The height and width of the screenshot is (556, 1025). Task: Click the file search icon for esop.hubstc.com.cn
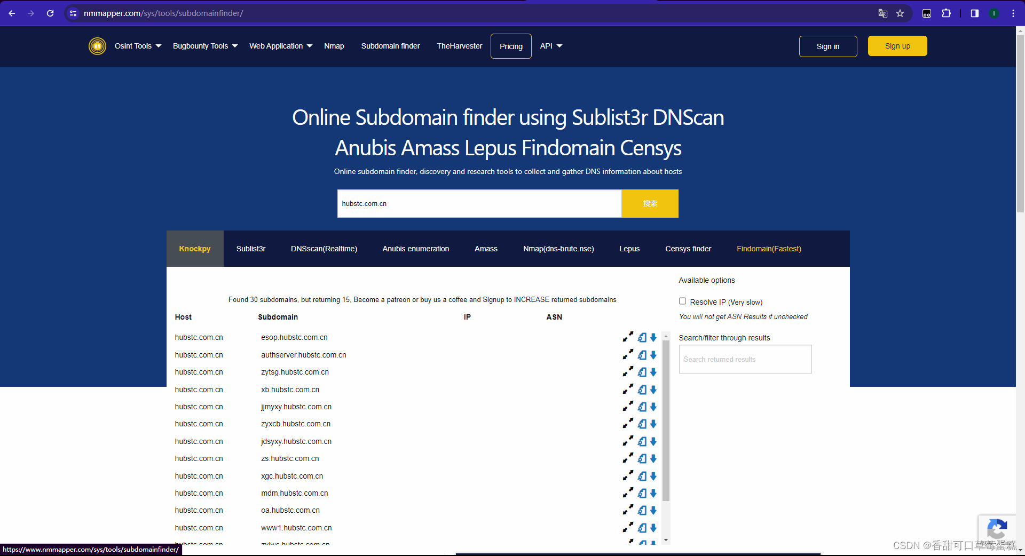[642, 337]
